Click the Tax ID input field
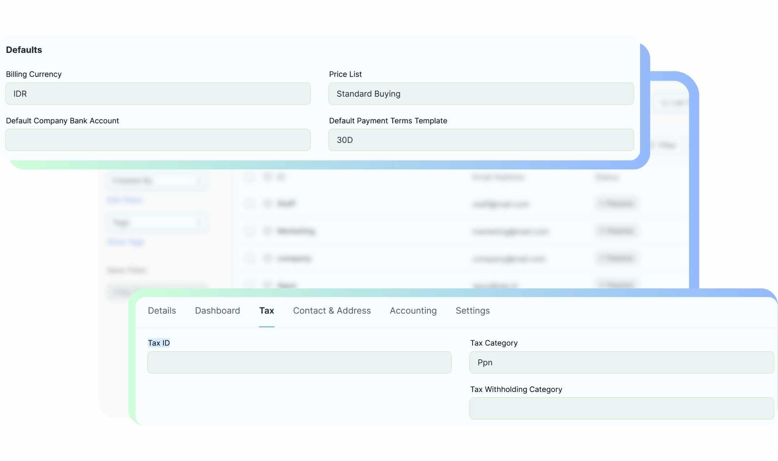Image resolution: width=778 pixels, height=461 pixels. tap(299, 362)
